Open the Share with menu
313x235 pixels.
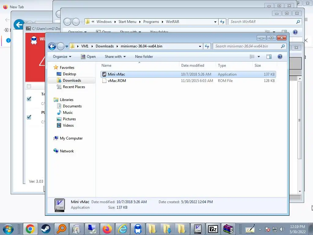tap(115, 57)
